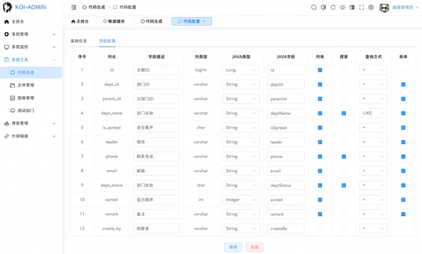Uncheck 搜索 checkbox for phone row
Image resolution: width=422 pixels, height=254 pixels.
point(344,157)
